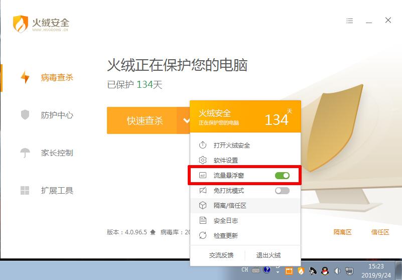Click the show desktop strip
402x280 pixels.
coord(398,270)
